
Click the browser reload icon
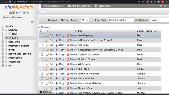pyautogui.click(x=10, y=2)
